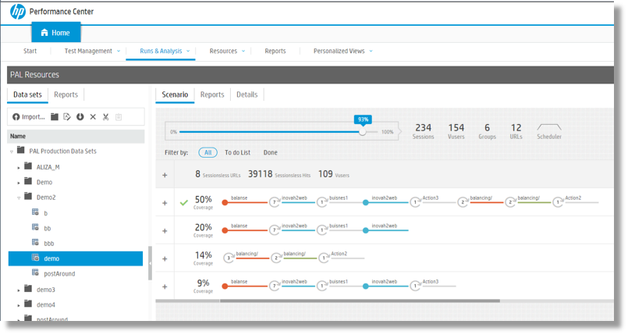Click the download data set icon
Screen dimensions: 628x335
[80, 116]
